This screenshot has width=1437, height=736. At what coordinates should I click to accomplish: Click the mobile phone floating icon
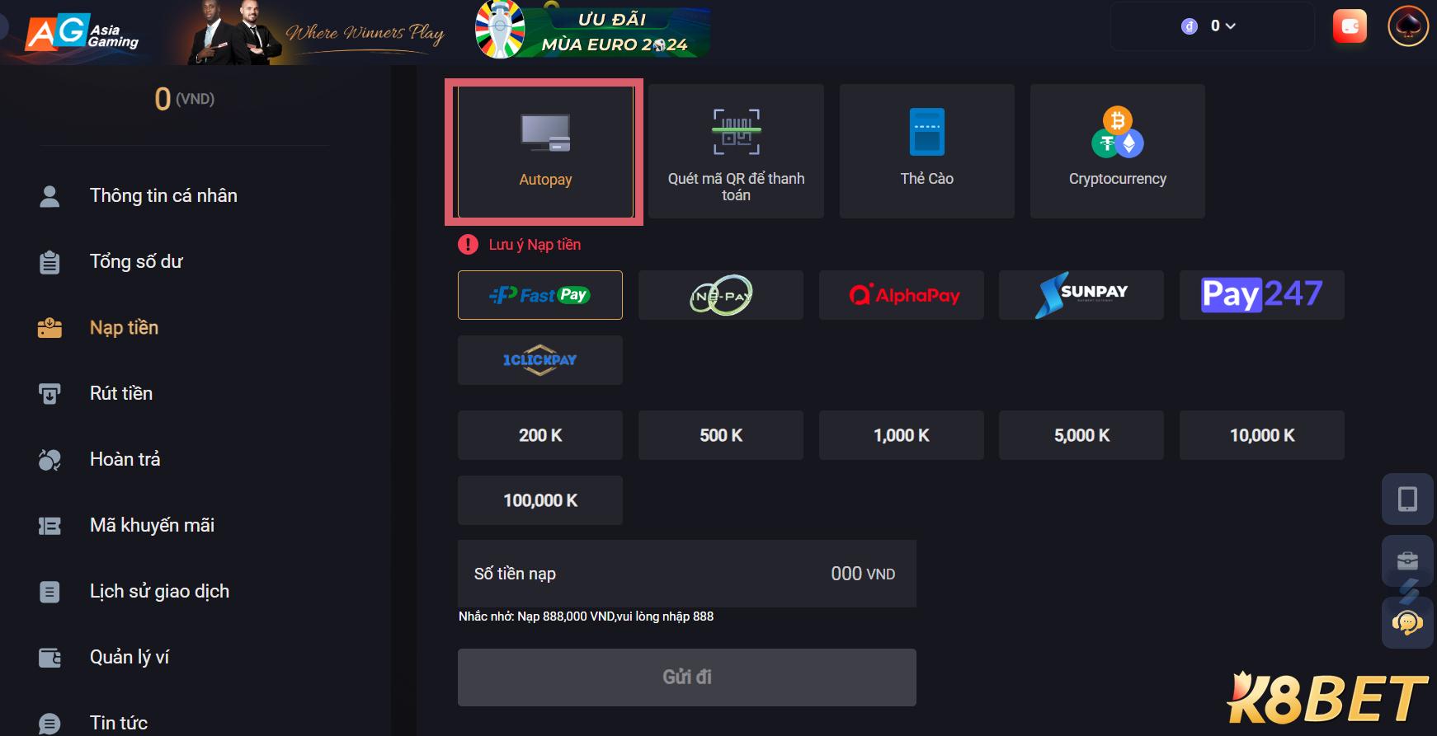(x=1407, y=499)
